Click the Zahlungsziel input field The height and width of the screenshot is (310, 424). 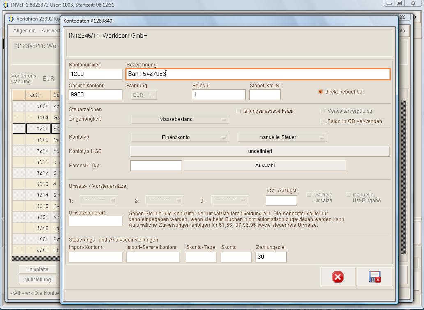(271, 257)
